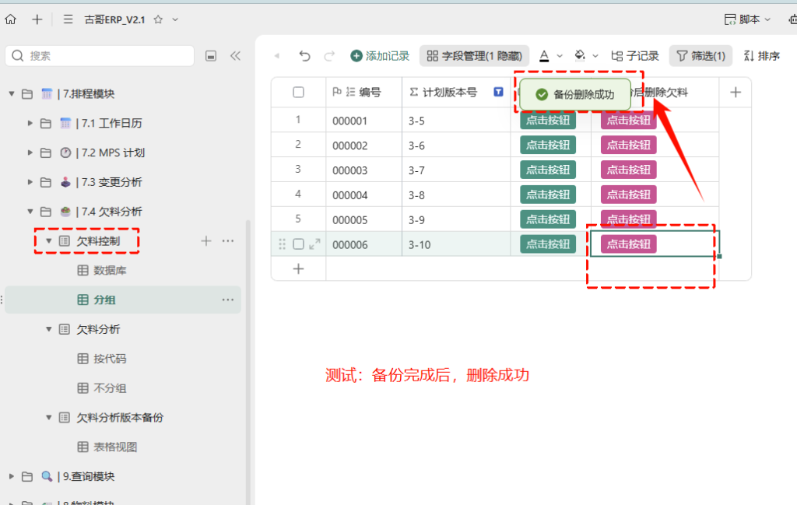This screenshot has height=505, width=797.
Task: Click green 点击按钮 in row 000001
Action: point(547,121)
